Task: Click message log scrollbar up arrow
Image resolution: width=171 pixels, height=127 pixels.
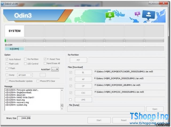Action: coord(62,90)
